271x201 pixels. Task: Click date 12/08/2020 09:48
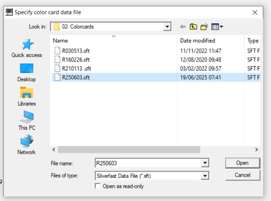pos(201,60)
